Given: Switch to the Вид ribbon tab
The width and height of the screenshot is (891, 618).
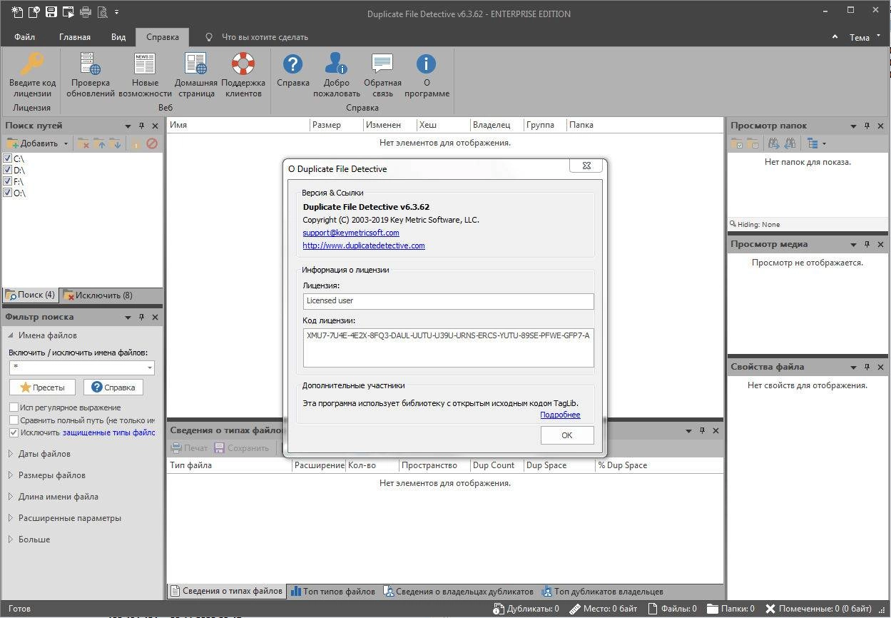Looking at the screenshot, I should pyautogui.click(x=118, y=37).
